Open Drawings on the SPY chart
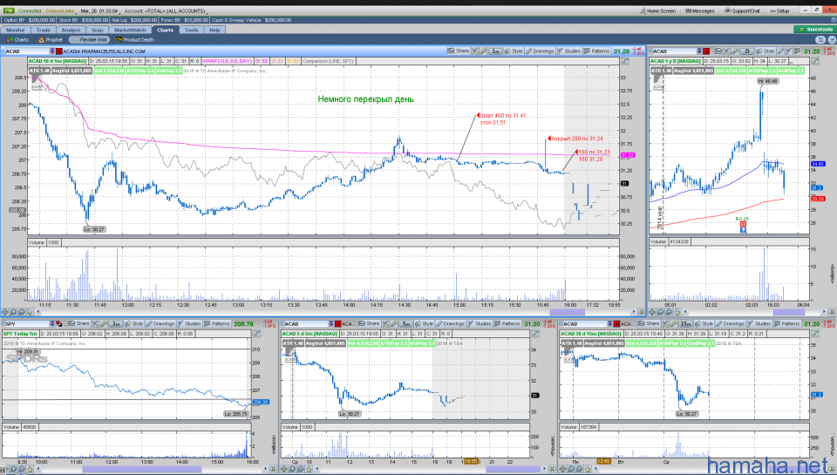Screen dimensions: 837x475 point(160,323)
